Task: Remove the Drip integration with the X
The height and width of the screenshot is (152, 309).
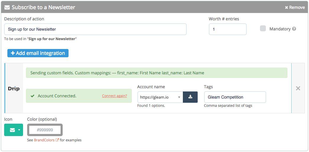Action: click(x=298, y=88)
